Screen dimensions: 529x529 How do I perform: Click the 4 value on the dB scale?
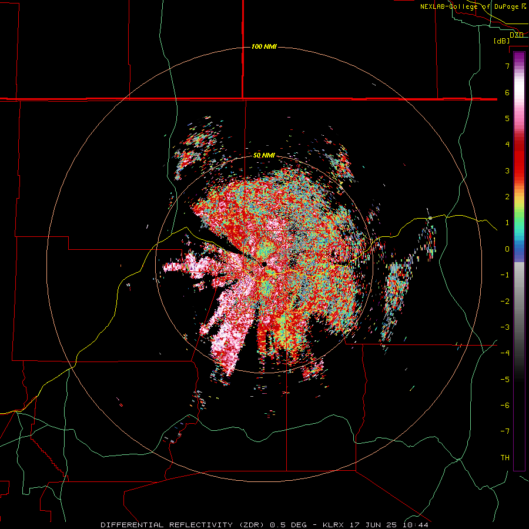pos(507,145)
